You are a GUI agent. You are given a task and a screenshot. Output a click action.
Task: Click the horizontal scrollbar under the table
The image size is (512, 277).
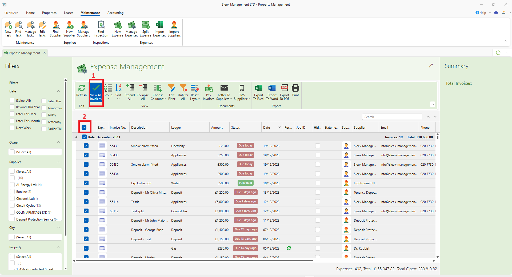[194, 260]
